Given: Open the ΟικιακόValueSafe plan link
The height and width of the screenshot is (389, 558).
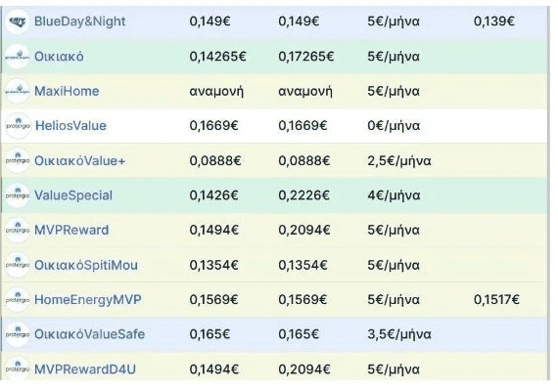Looking at the screenshot, I should coord(89,334).
